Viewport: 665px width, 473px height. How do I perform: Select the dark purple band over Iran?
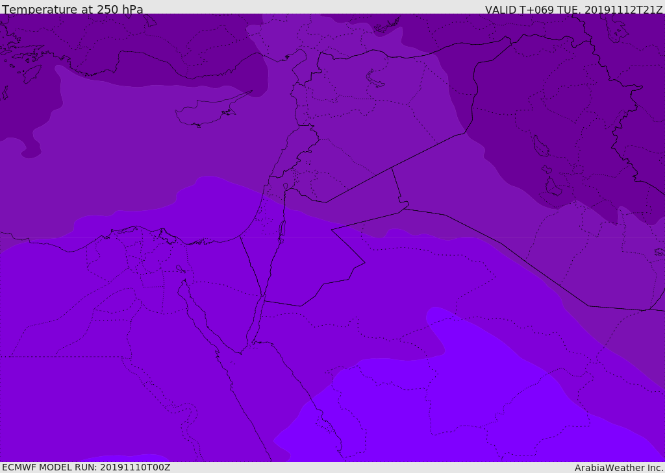click(584, 130)
